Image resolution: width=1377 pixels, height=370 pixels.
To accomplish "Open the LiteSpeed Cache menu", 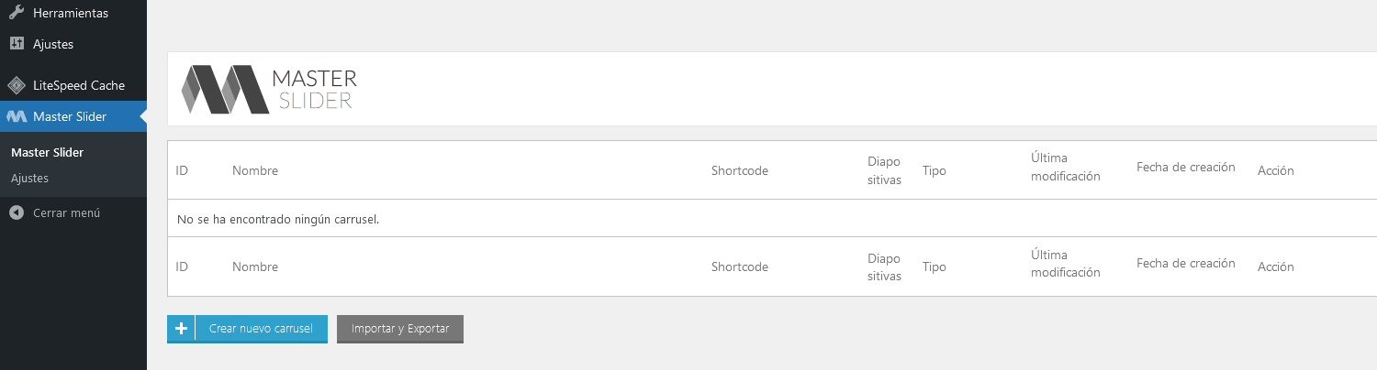I will [78, 85].
